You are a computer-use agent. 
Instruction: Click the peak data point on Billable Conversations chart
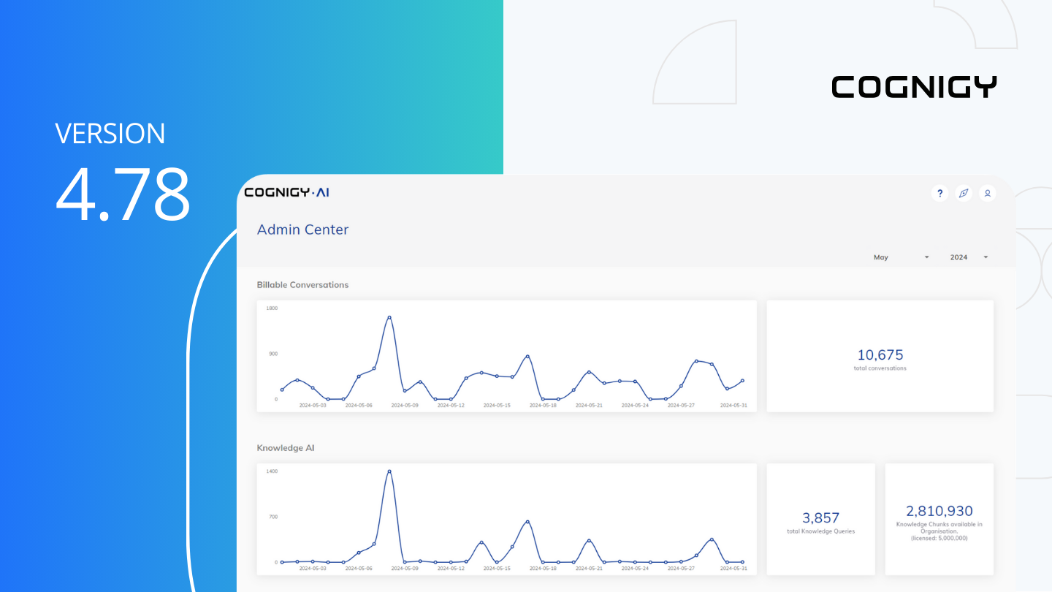390,317
